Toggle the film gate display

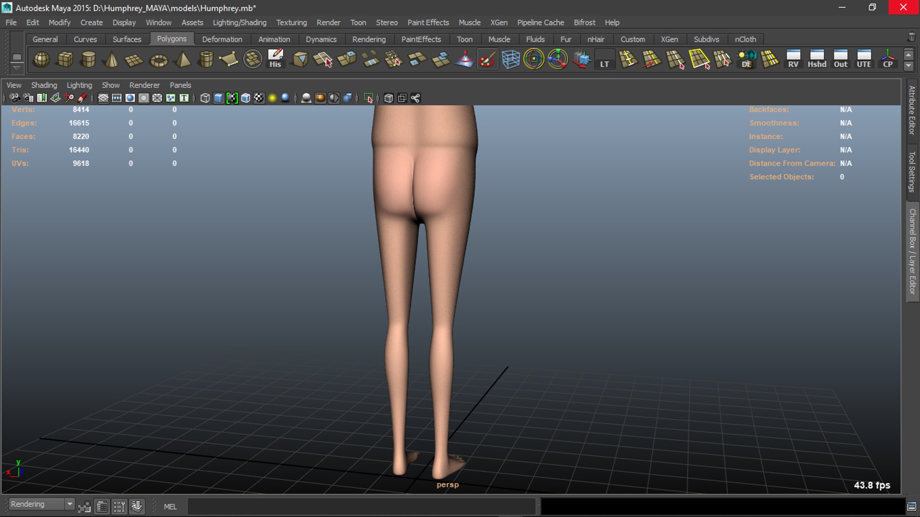coord(116,98)
